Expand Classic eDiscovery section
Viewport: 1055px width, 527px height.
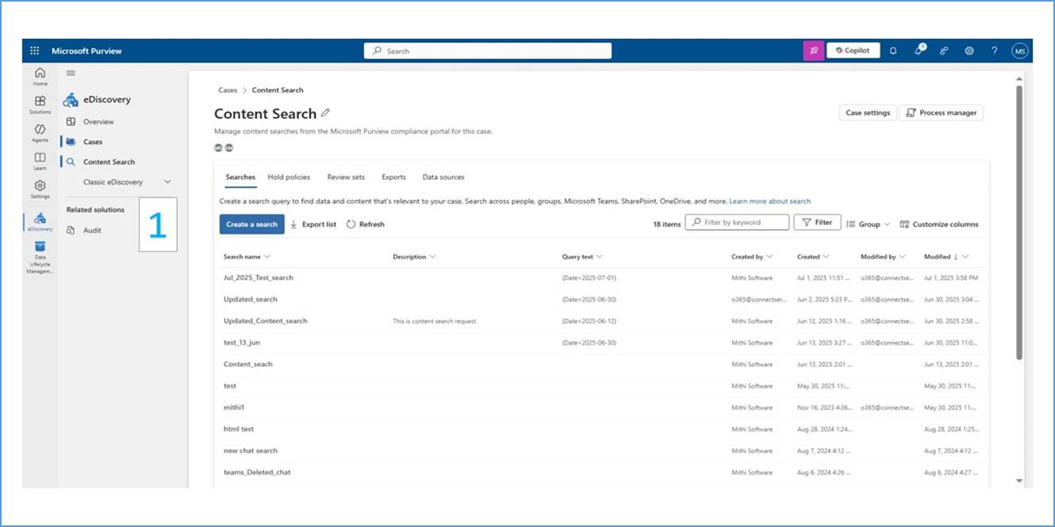click(x=167, y=182)
